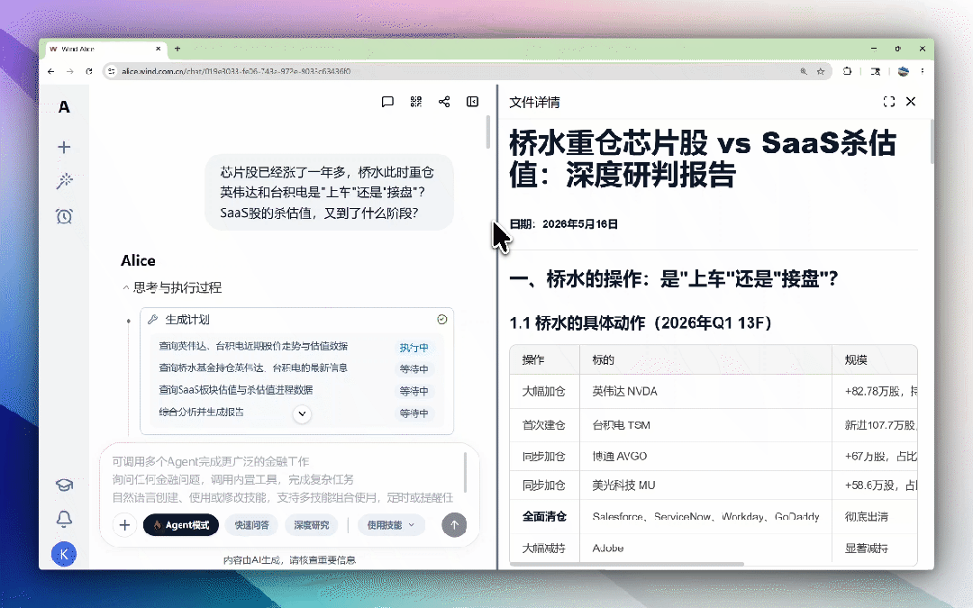Click the input box scrollbar
This screenshot has width=973, height=608.
pos(466,472)
